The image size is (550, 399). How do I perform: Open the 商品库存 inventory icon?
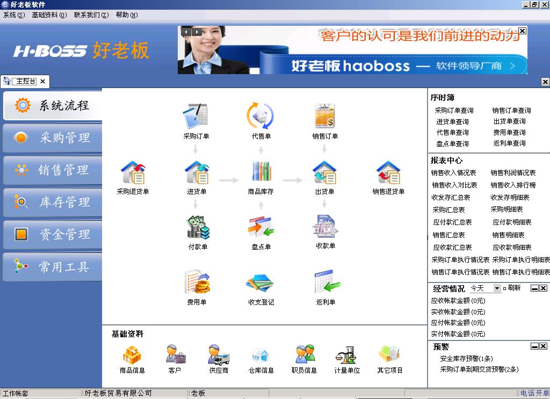[261, 173]
